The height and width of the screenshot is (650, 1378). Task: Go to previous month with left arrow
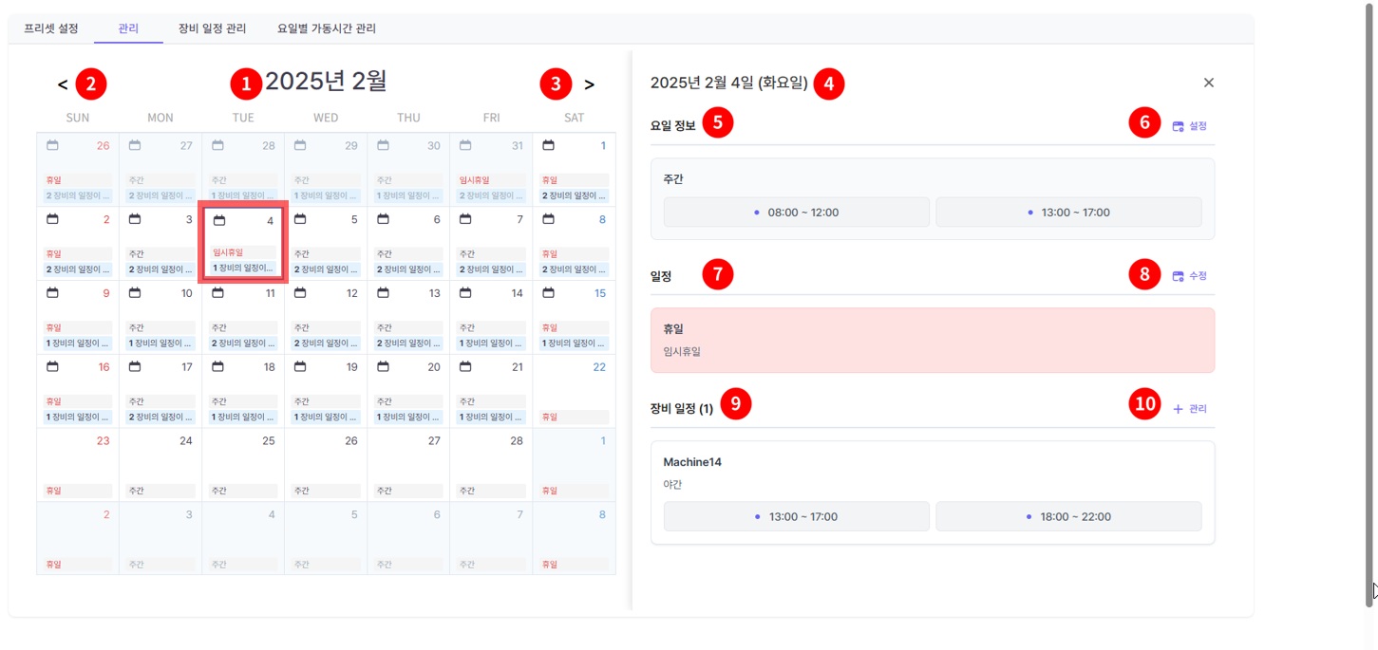point(61,84)
